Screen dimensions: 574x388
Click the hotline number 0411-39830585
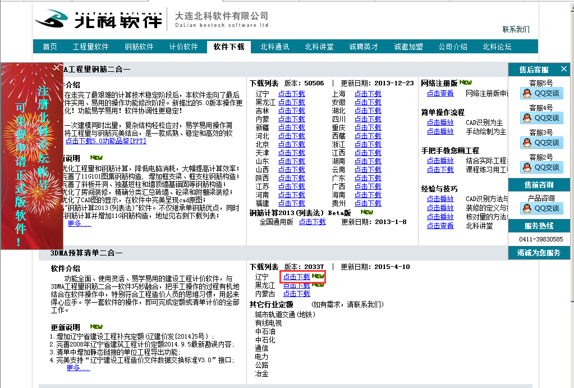tap(541, 239)
